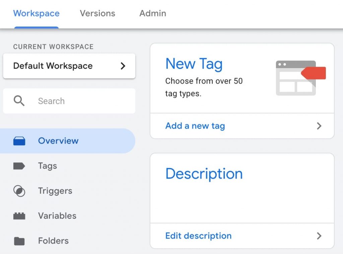Viewport: 343px width, 254px height.
Task: Click the Add a new tag link
Action: coord(195,126)
